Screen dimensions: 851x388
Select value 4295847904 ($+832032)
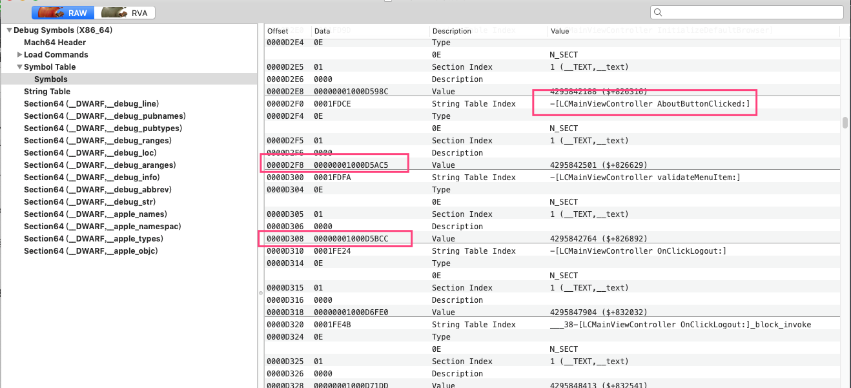click(599, 312)
